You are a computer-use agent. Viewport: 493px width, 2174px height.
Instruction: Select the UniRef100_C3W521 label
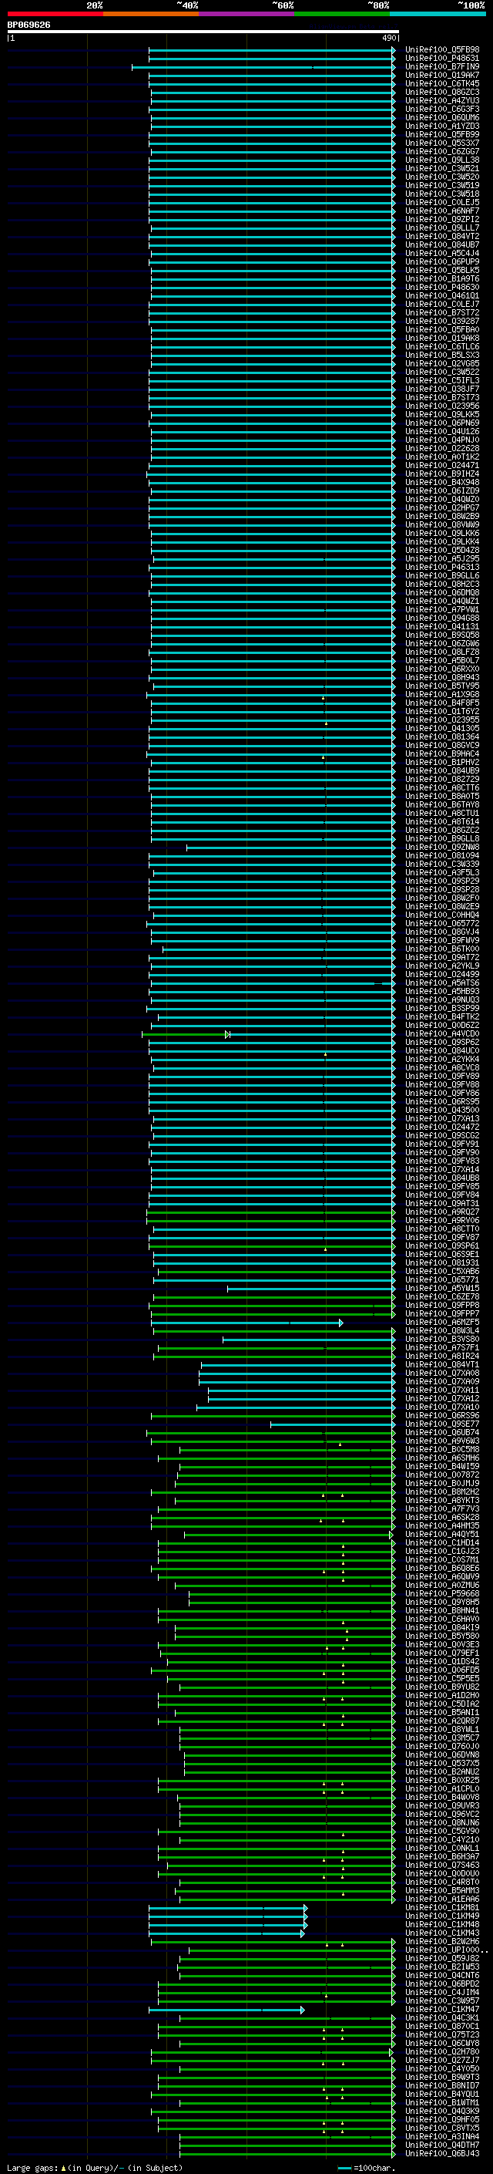[x=442, y=169]
